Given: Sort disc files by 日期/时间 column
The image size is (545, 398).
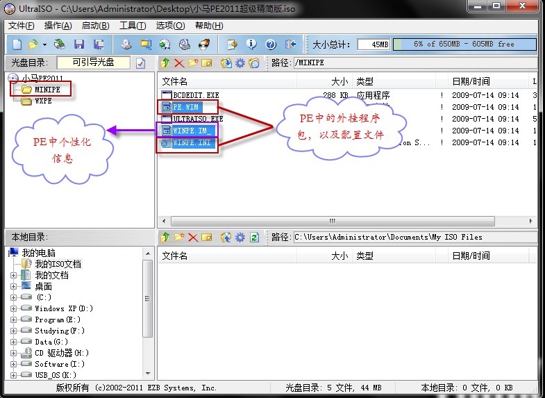Looking at the screenshot, I should pyautogui.click(x=487, y=82).
